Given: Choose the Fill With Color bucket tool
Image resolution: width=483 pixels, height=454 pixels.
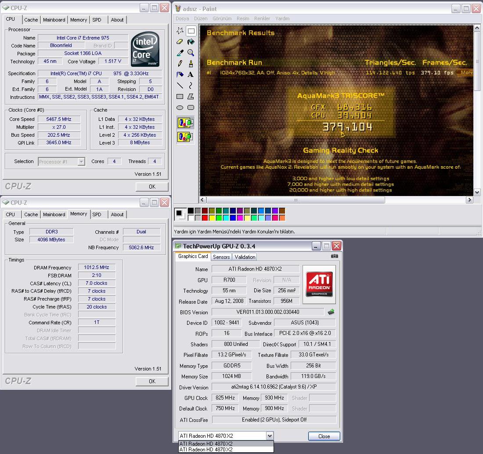Looking at the screenshot, I should coord(191,42).
